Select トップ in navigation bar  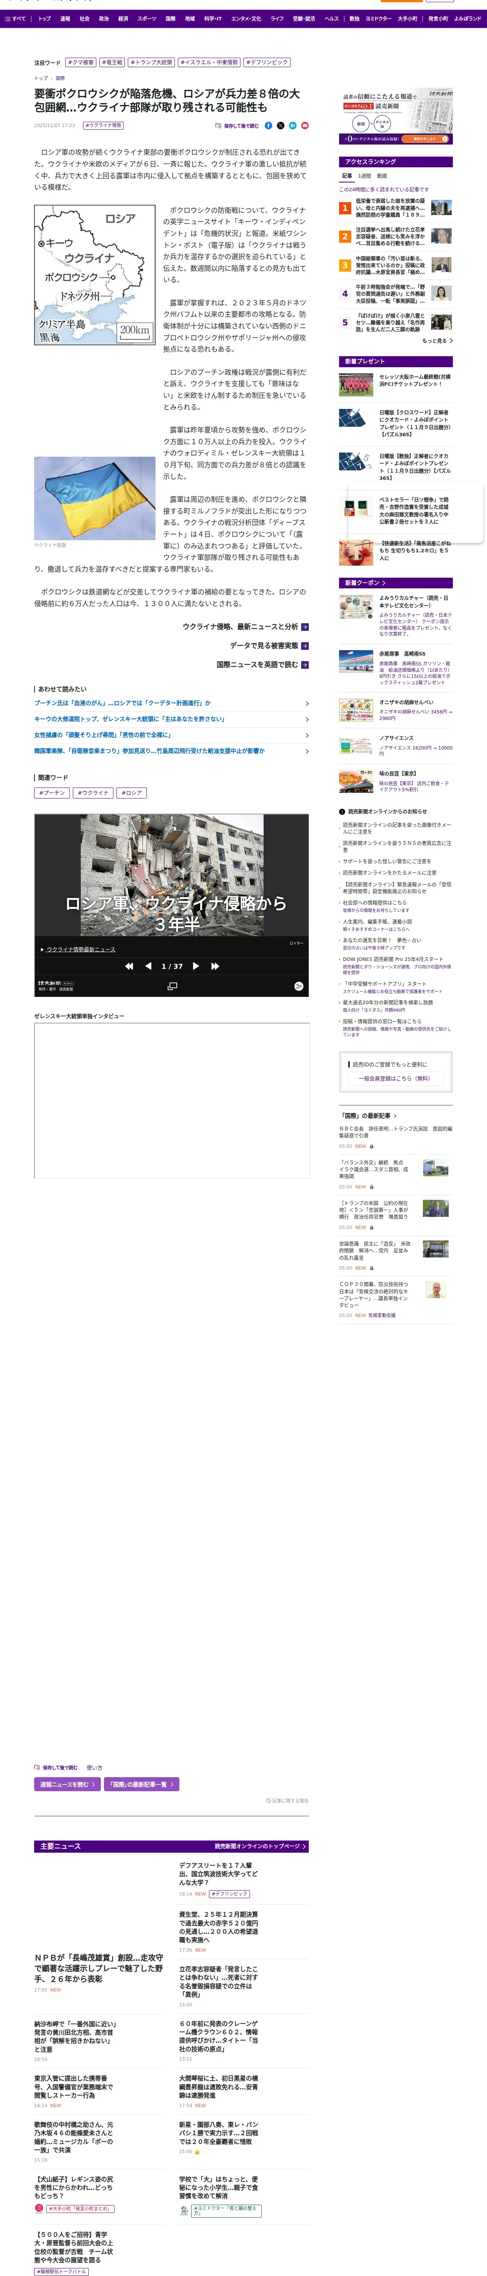[44, 19]
